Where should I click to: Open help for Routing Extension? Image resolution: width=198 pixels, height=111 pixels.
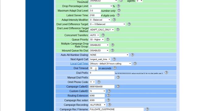(x=108, y=95)
